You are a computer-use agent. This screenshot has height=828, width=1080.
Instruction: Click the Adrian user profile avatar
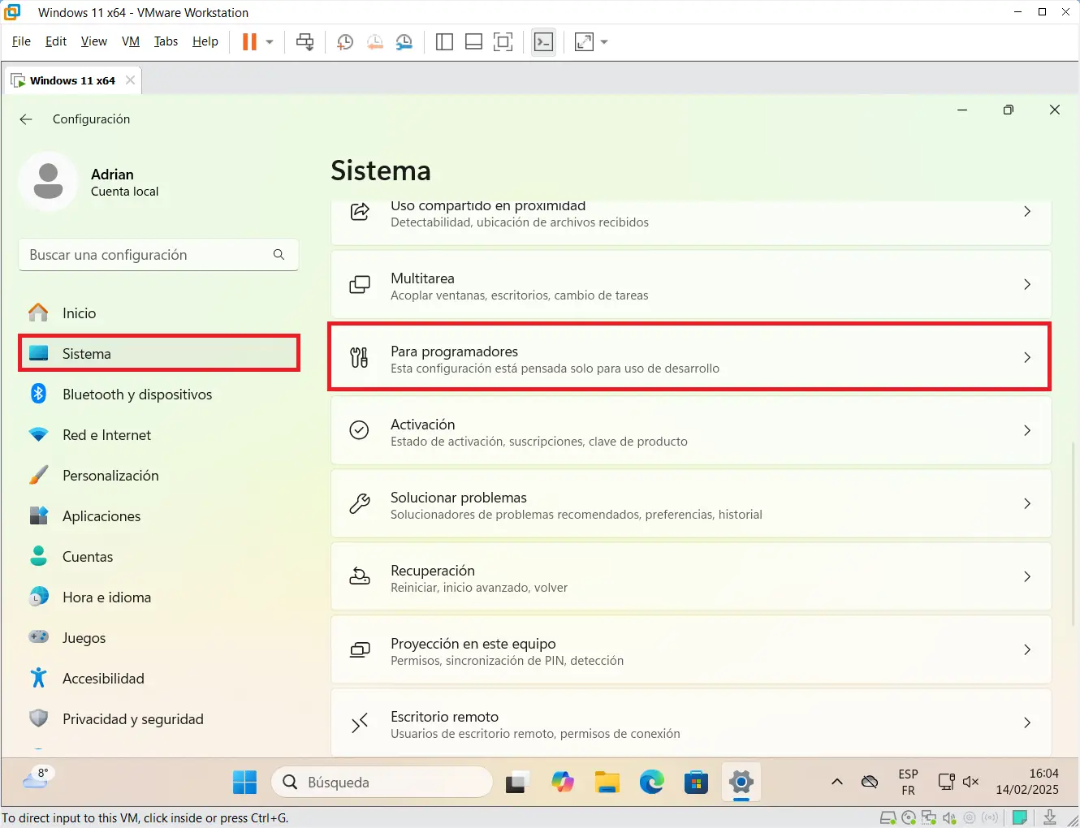point(48,181)
